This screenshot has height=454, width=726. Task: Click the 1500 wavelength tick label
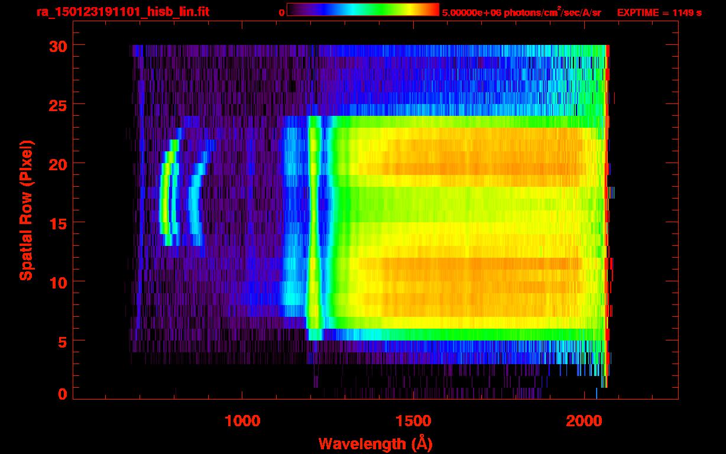click(413, 421)
